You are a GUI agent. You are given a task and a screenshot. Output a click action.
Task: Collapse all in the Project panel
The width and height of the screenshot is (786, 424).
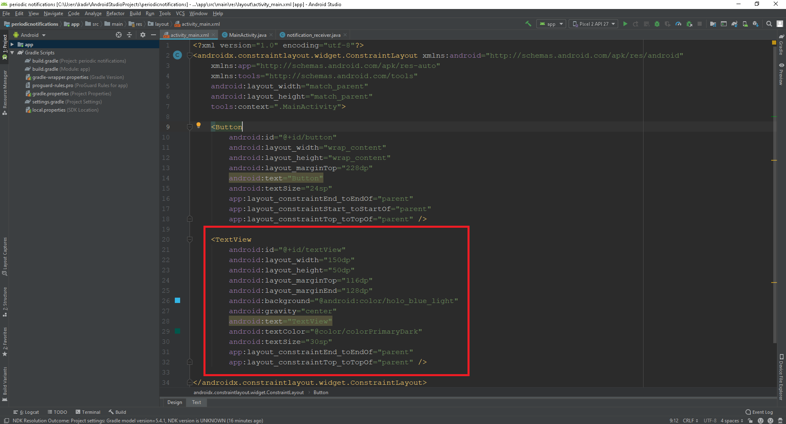point(129,35)
